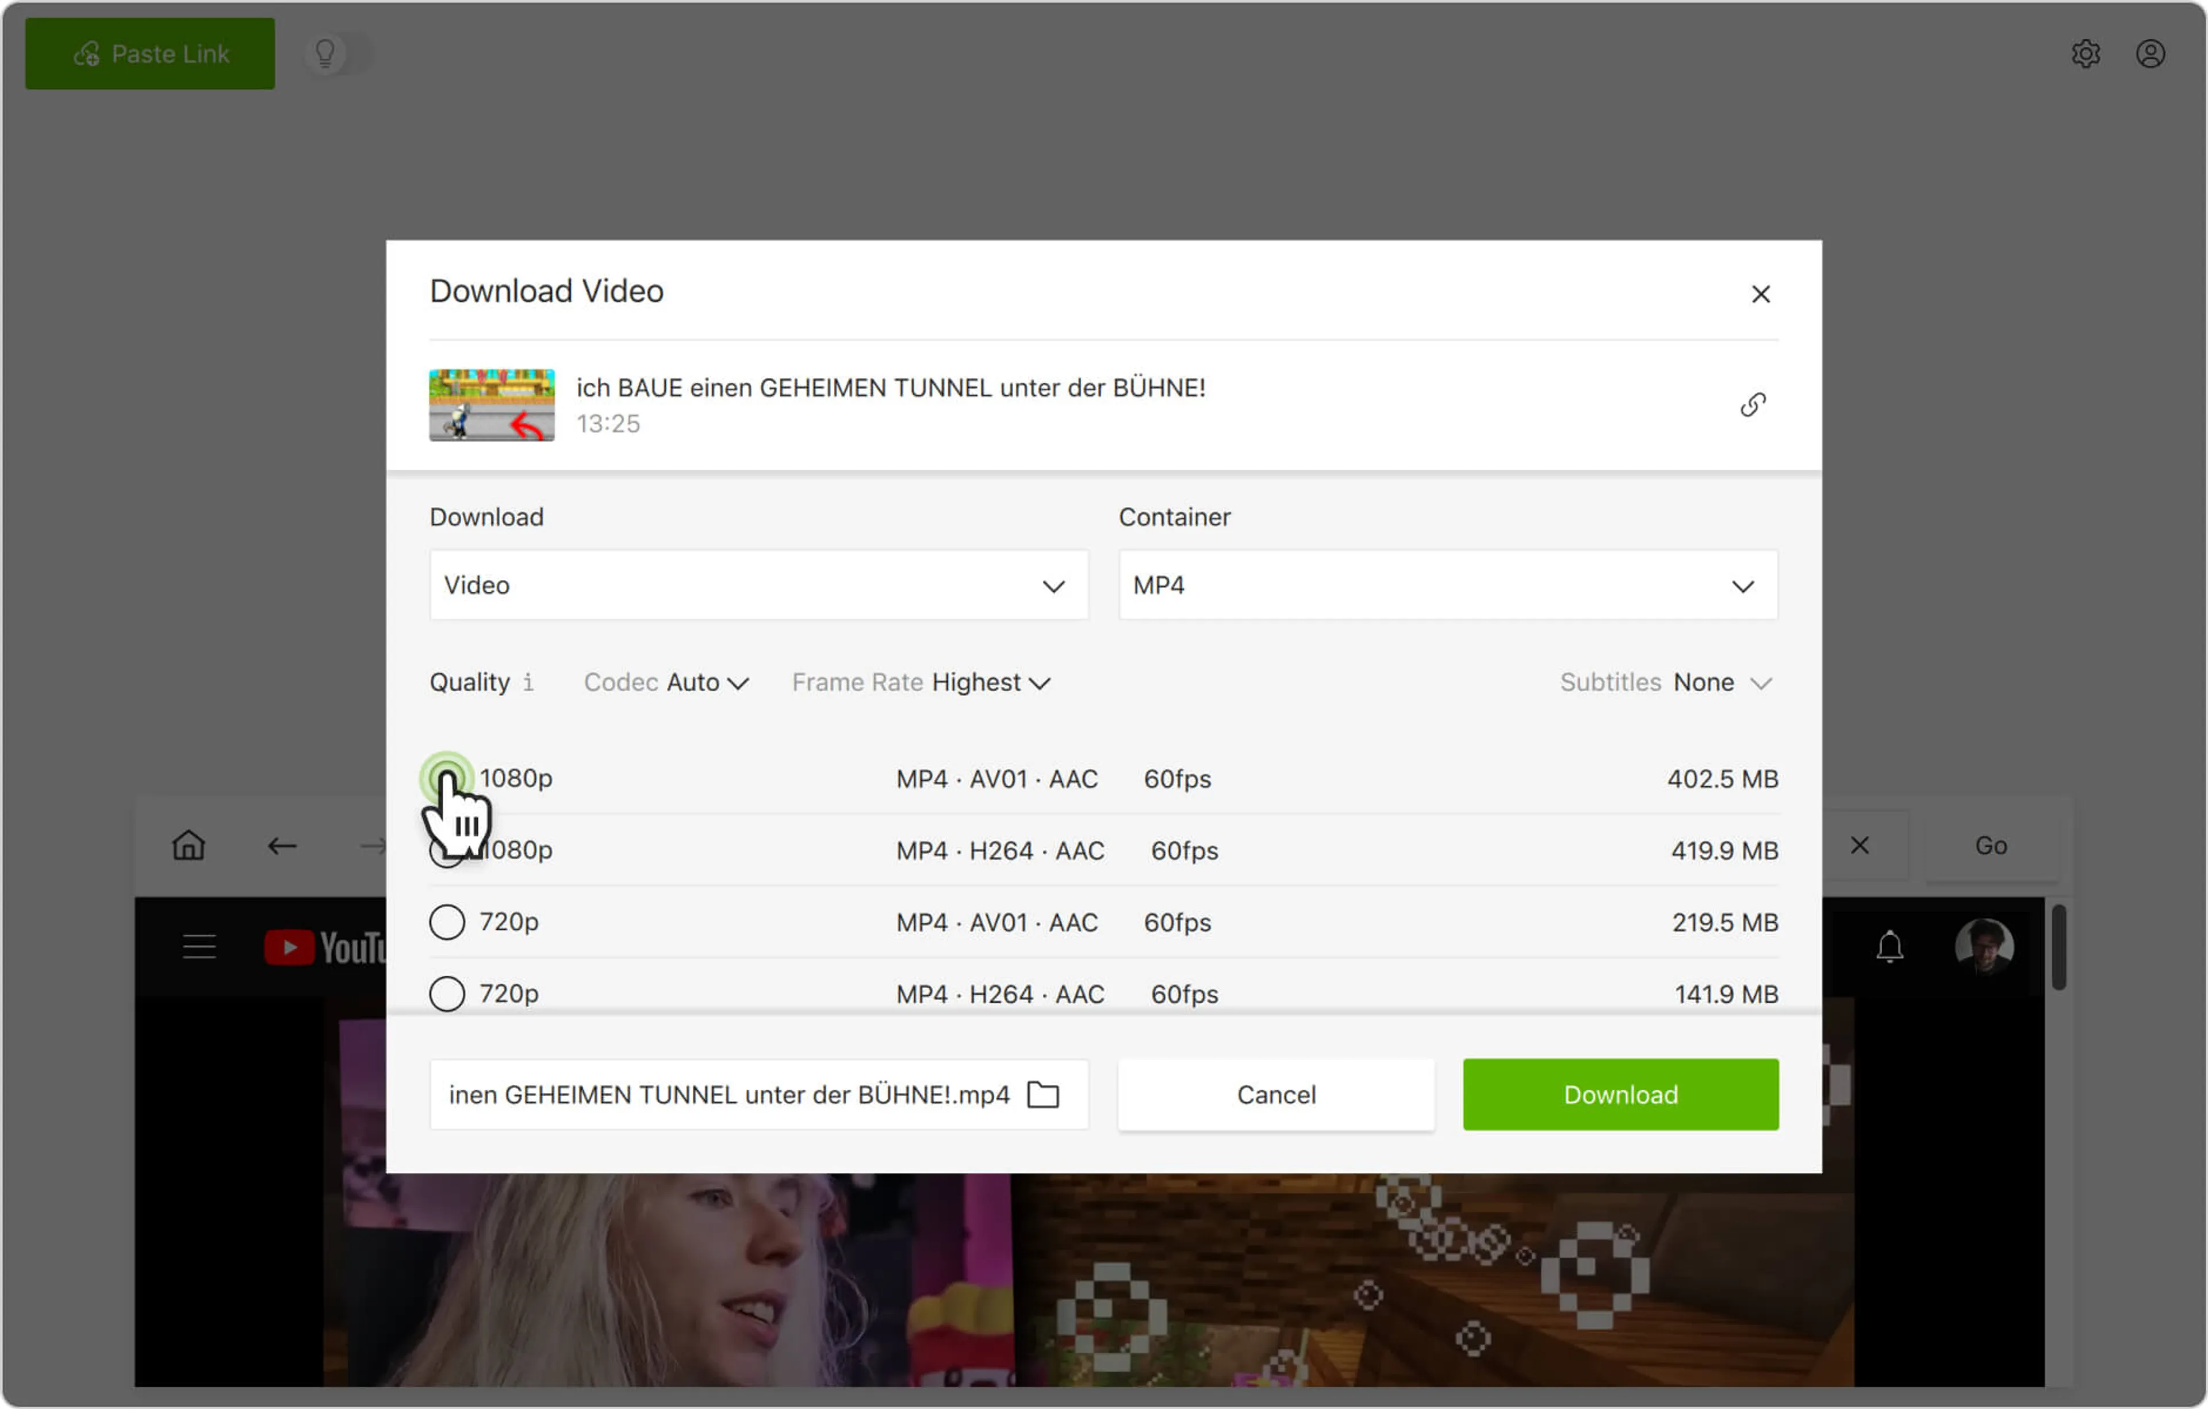The width and height of the screenshot is (2208, 1409).
Task: Click the output filename input field
Action: (724, 1093)
